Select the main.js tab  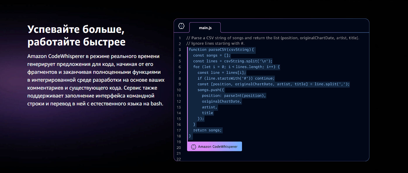pos(205,28)
